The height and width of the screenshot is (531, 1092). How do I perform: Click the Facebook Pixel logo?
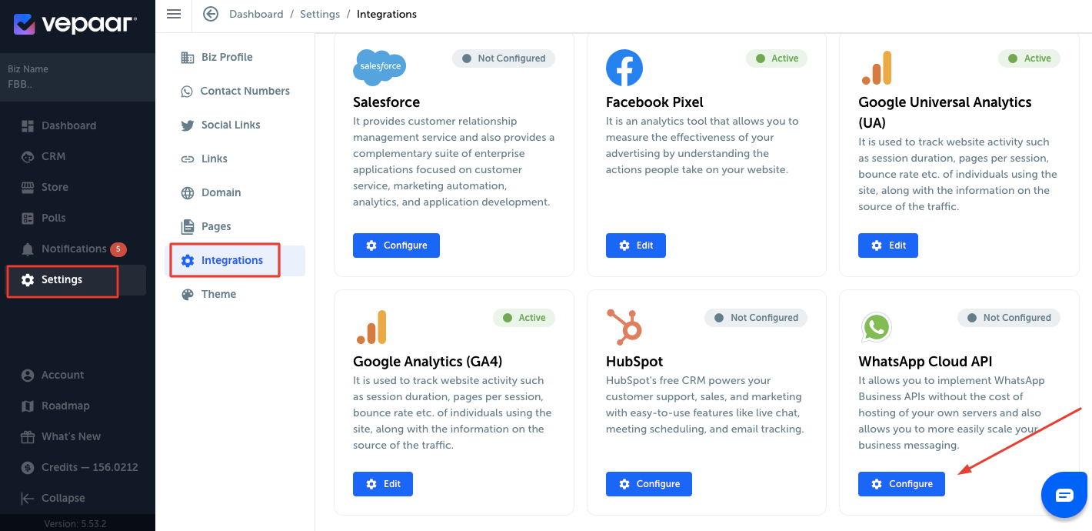pyautogui.click(x=624, y=68)
